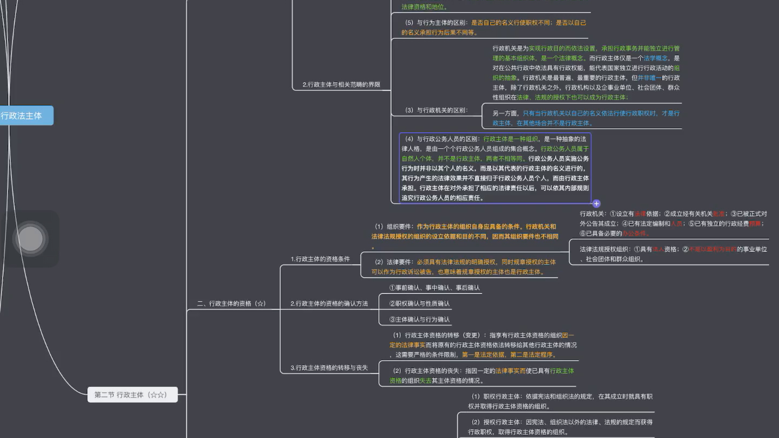Select the 第二节 行政主体 (☆☆) node
Image resolution: width=779 pixels, height=438 pixels.
pyautogui.click(x=133, y=395)
